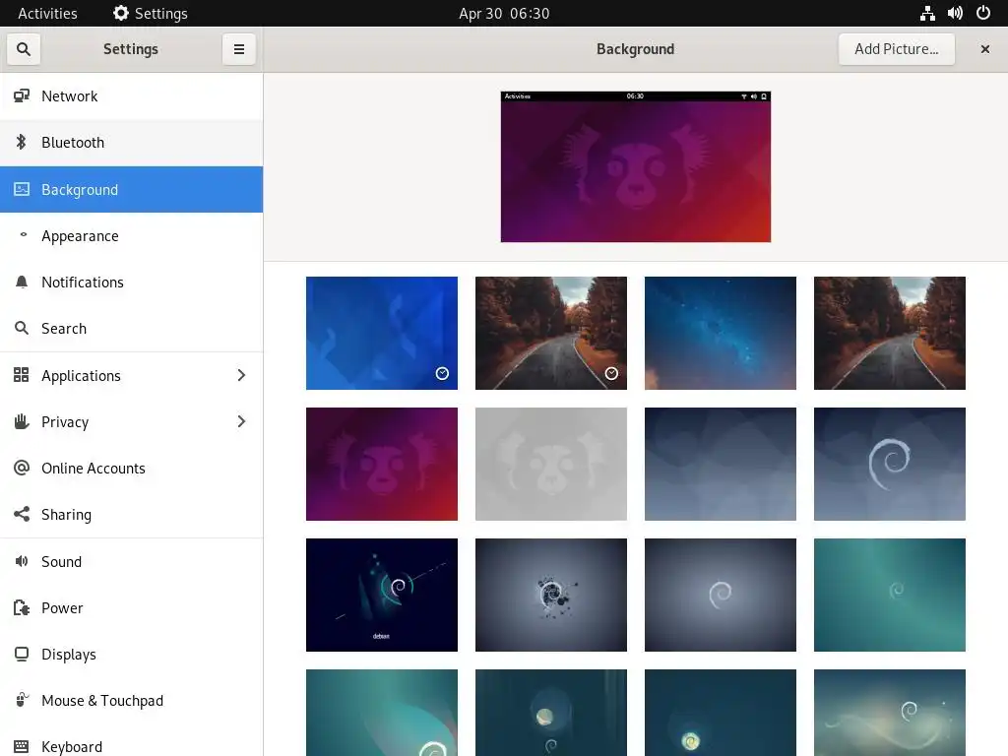Screen dimensions: 1008x756
Task: Open the network status icon in top bar
Action: (927, 13)
